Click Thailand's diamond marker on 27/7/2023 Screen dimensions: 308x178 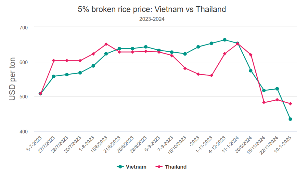(x=54, y=60)
